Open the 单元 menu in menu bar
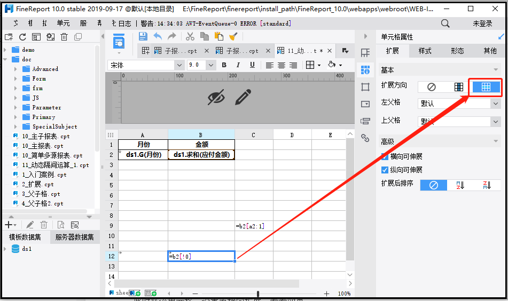Image resolution: width=508 pixels, height=301 pixels. tap(63, 23)
